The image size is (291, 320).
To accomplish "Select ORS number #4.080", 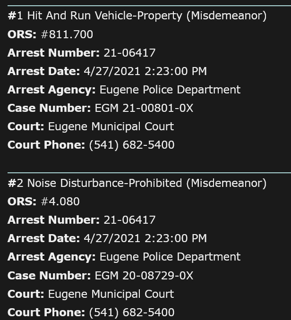I will [60, 202].
